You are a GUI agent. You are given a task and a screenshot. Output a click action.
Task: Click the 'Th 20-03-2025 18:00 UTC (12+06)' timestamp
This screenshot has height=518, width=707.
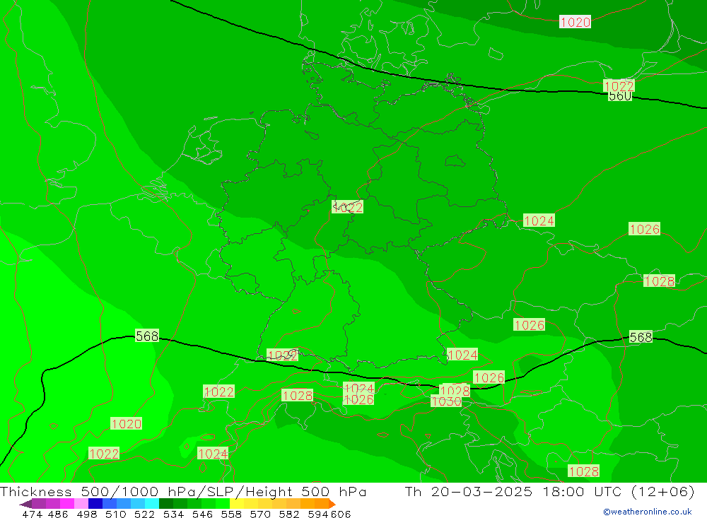click(x=549, y=491)
